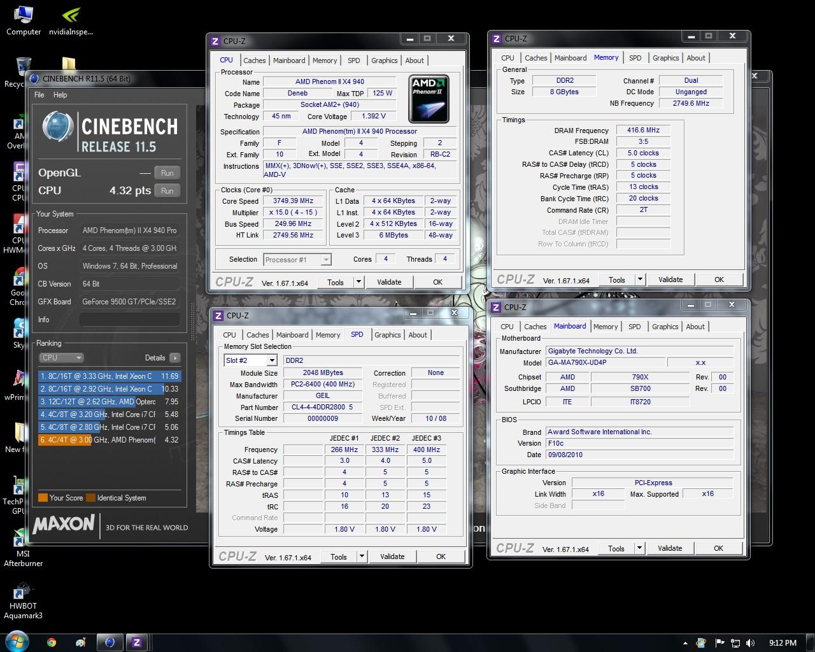Click OK in CPU-Z Mainboard window

(x=718, y=548)
